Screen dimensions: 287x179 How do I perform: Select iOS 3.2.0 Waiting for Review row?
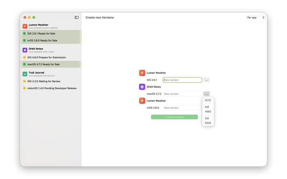(x=51, y=81)
